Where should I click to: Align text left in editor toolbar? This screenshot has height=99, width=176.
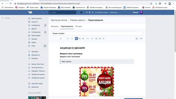click(61, 38)
